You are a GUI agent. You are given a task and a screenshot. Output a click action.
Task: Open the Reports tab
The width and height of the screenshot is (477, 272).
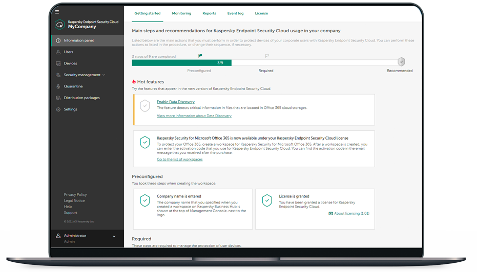209,13
